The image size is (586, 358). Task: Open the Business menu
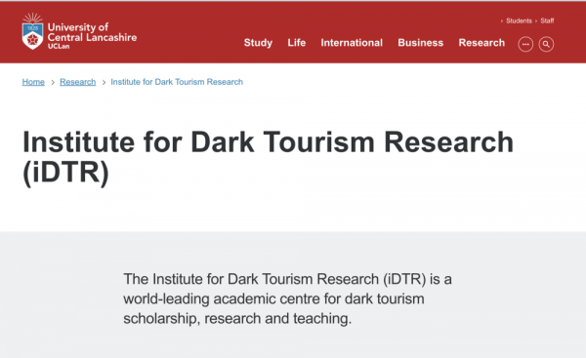click(420, 43)
